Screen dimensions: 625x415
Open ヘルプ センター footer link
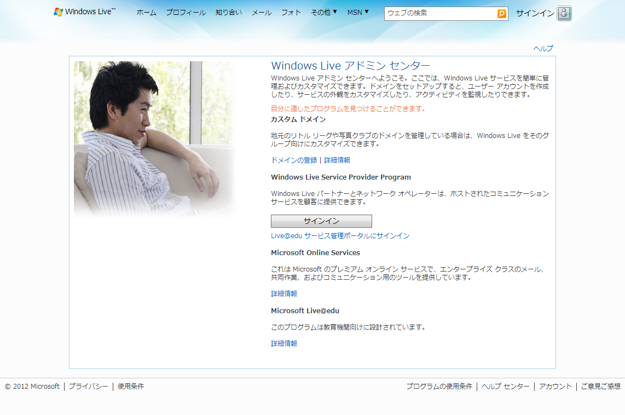pyautogui.click(x=506, y=387)
